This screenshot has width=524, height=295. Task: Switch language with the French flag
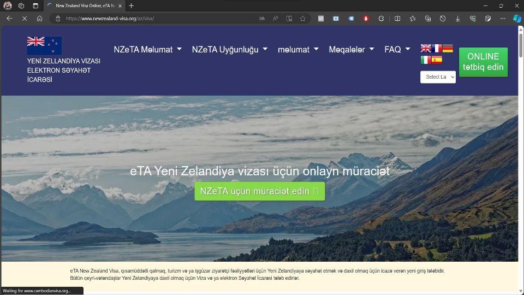click(437, 48)
